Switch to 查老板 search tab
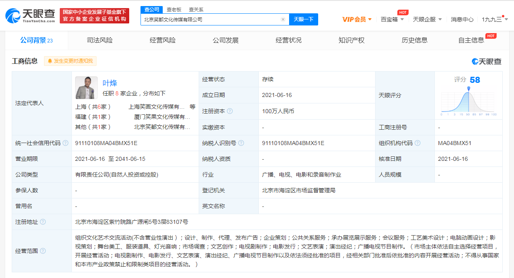Screen dimensions: 514x278 click(174, 9)
